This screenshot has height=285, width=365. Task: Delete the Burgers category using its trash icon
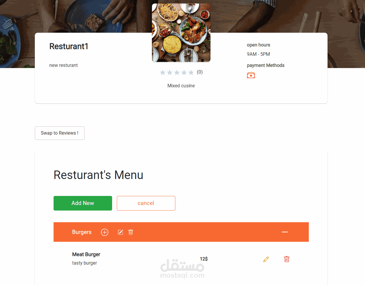(131, 232)
